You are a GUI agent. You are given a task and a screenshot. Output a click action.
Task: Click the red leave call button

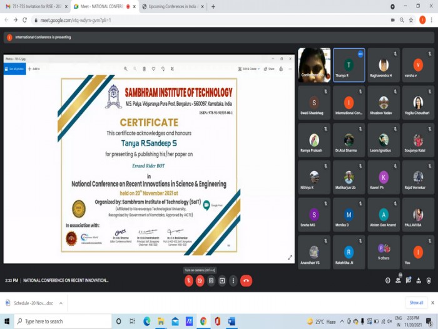[246, 281]
